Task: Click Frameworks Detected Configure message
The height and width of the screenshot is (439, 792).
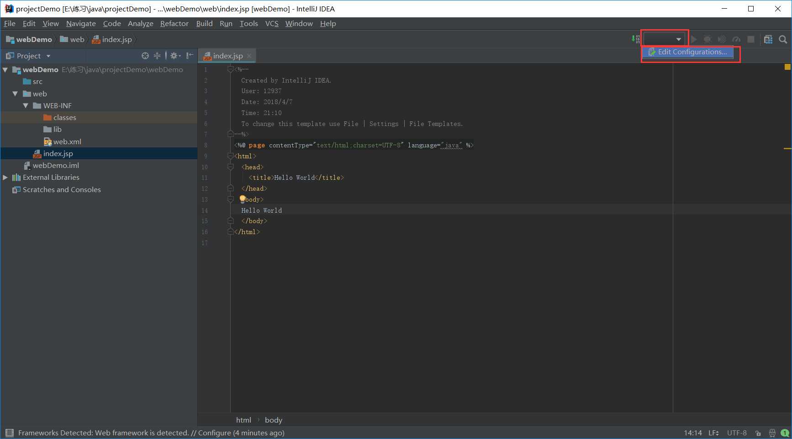Action: (151, 433)
